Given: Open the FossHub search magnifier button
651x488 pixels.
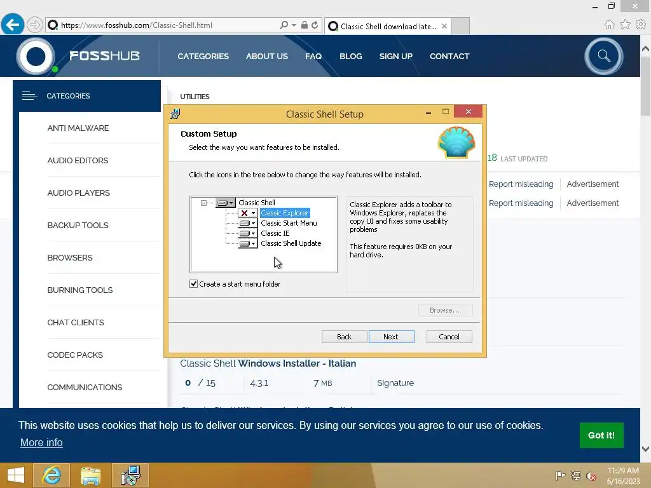Looking at the screenshot, I should [x=604, y=56].
